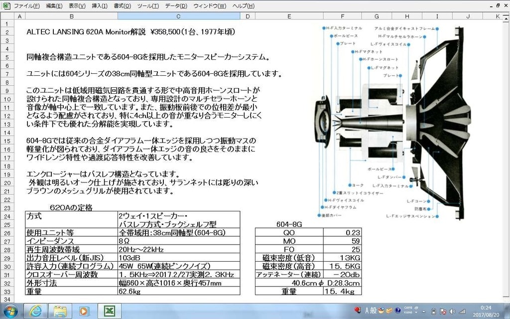Screen dimensions: 510x319
Task: Open the データ(D) menu
Action: coord(176,6)
